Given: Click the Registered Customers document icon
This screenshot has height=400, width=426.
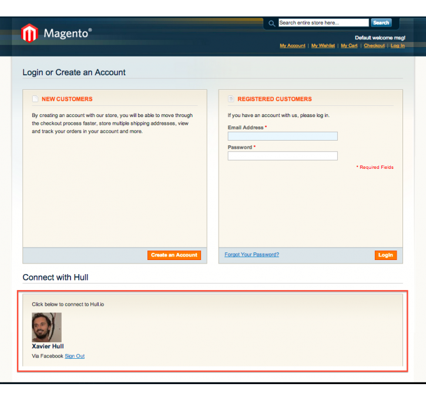Looking at the screenshot, I should [x=231, y=99].
